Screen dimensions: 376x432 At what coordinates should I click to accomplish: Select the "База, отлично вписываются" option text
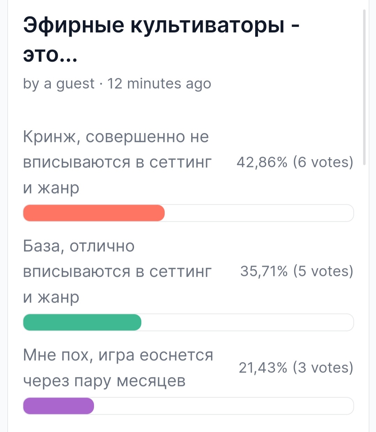coord(117,272)
